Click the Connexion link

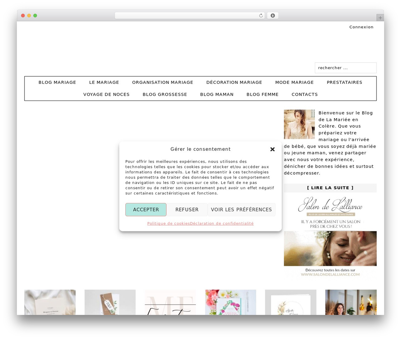361,27
